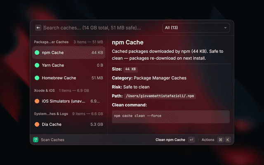Viewport: 264px width, 165px height.
Task: Click the npm Cache detail heading
Action: (x=127, y=42)
